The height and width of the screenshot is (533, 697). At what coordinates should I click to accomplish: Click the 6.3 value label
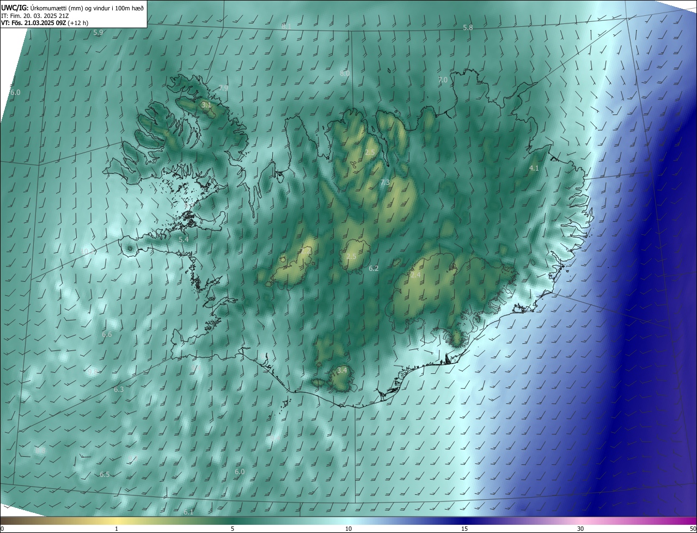119,389
